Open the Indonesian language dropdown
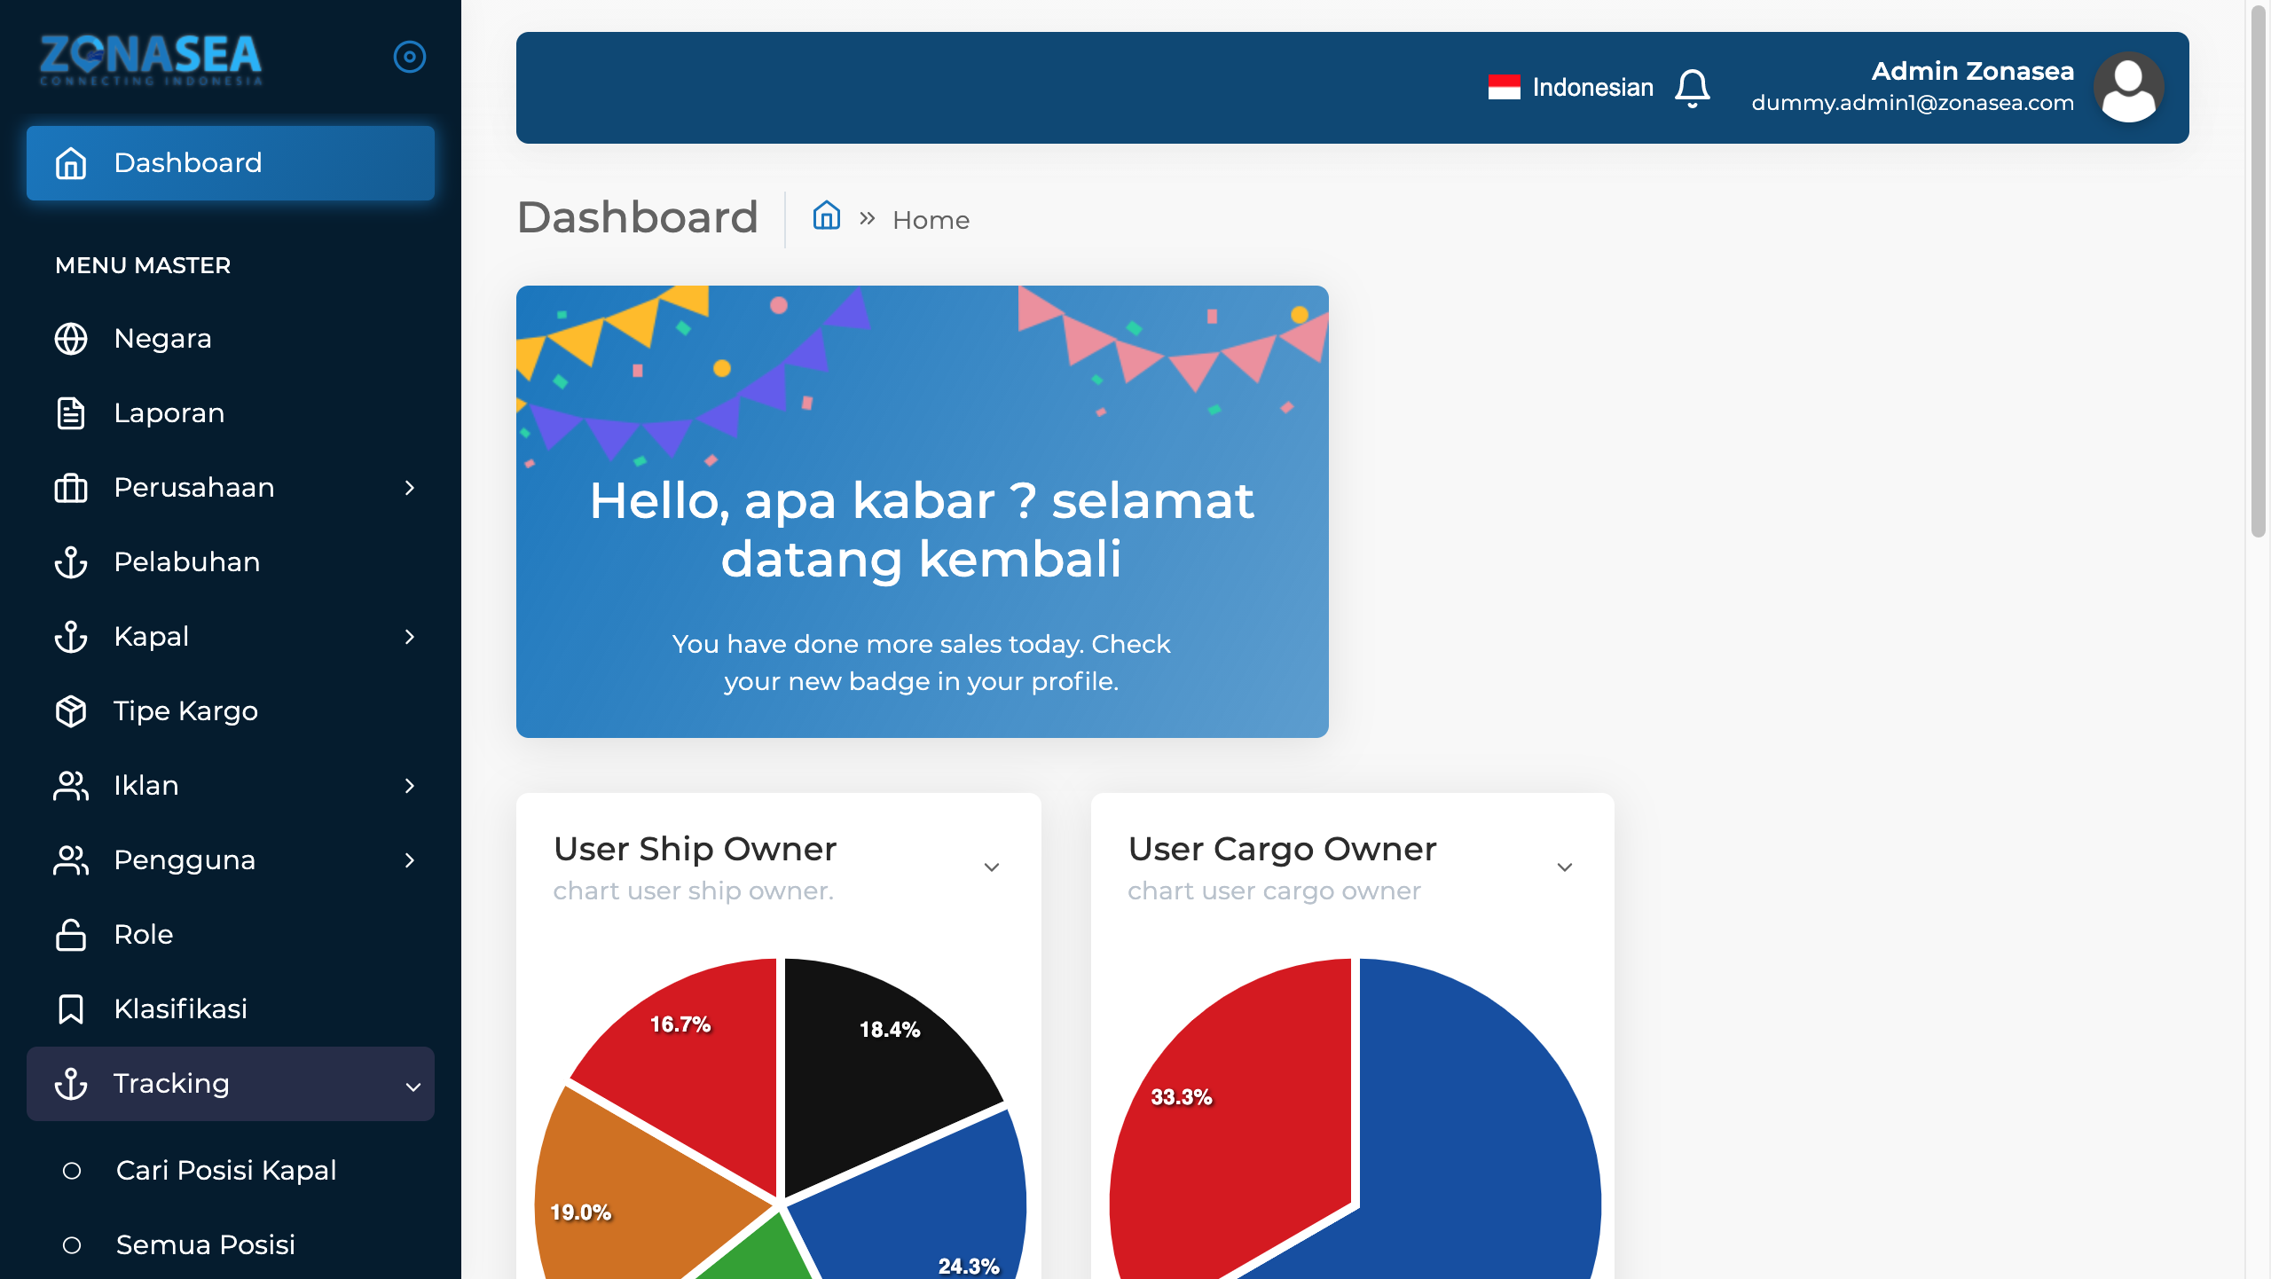The height and width of the screenshot is (1279, 2271). pos(1571,87)
